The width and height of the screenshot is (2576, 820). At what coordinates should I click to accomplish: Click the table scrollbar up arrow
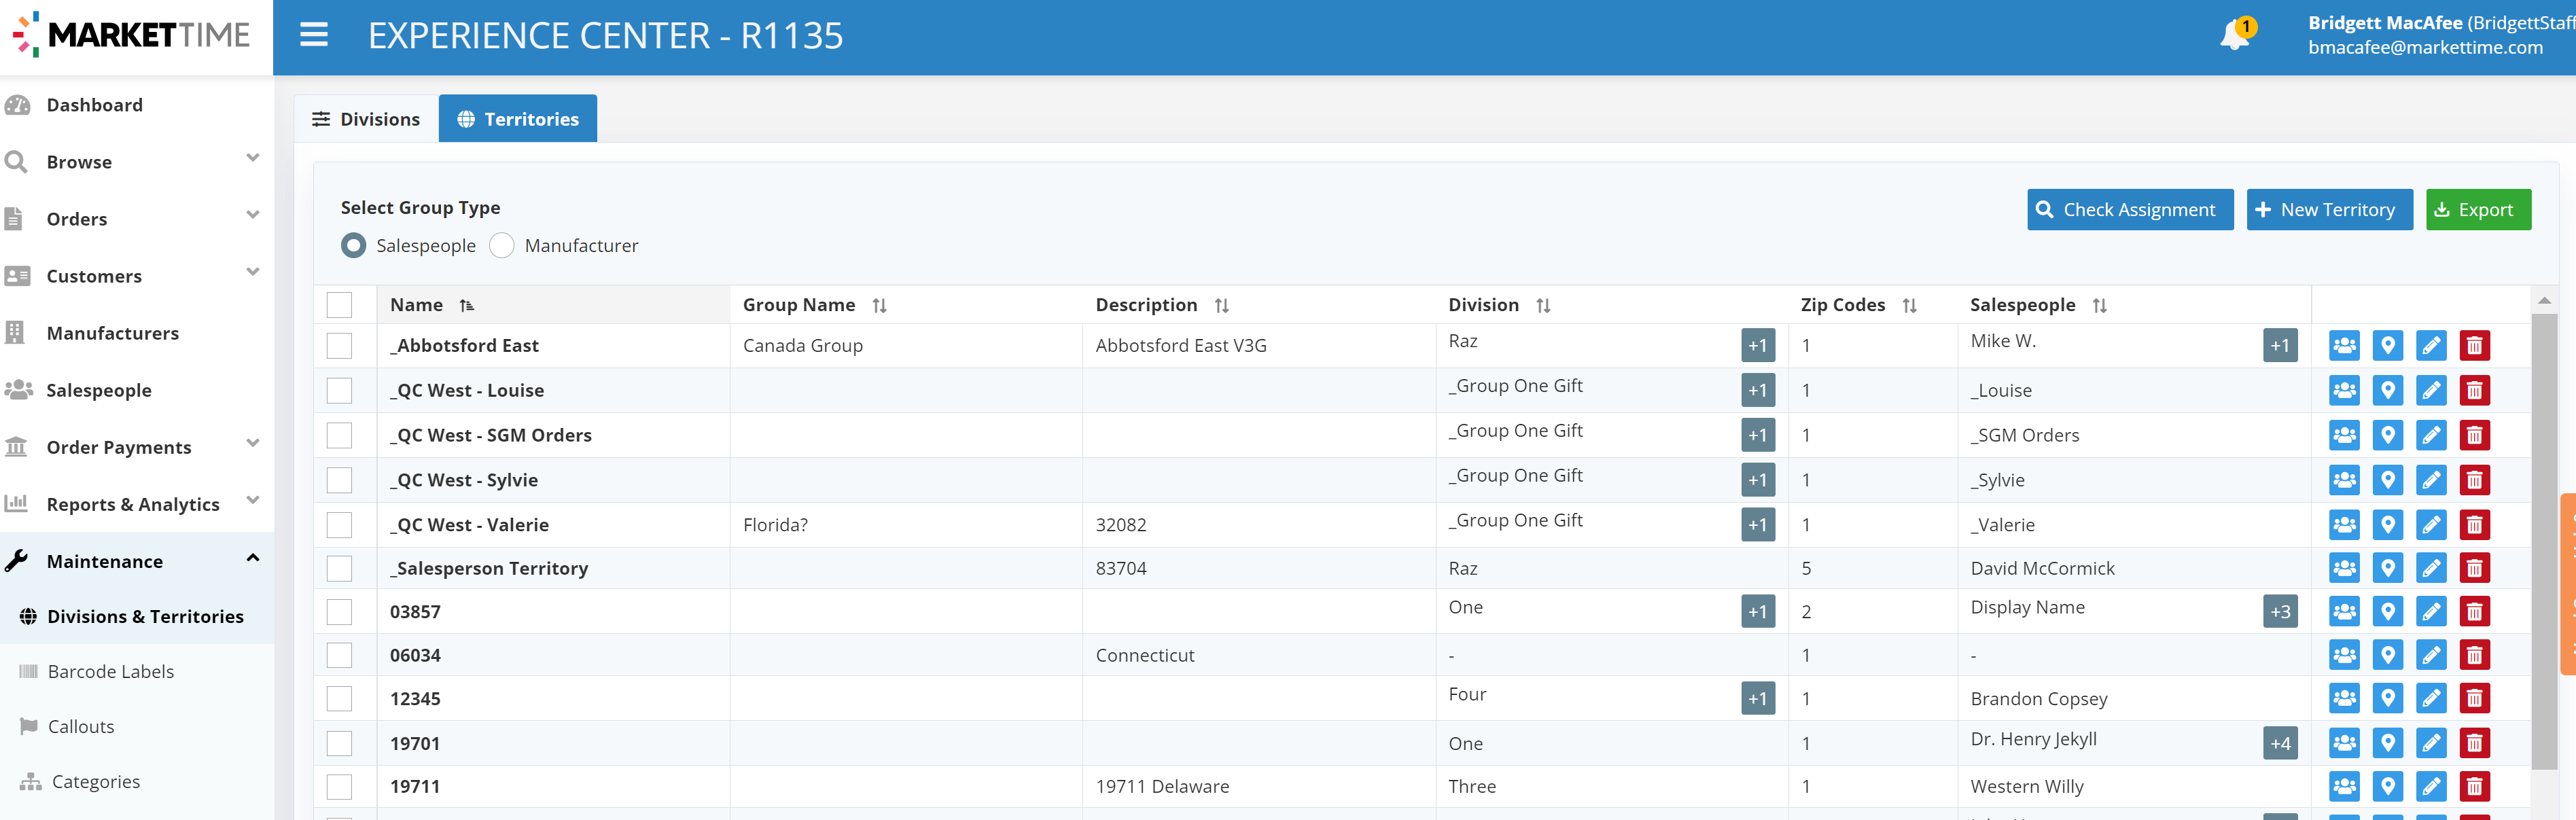pyautogui.click(x=2543, y=300)
